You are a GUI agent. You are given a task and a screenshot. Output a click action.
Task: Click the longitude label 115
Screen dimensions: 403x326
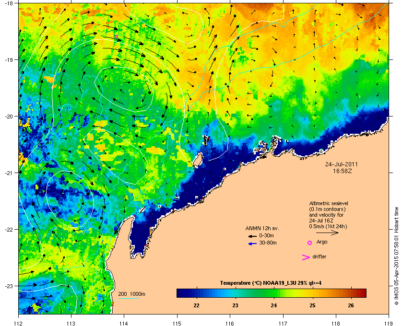(177, 323)
